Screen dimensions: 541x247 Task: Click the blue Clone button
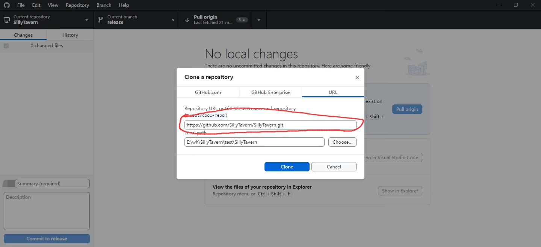point(287,167)
